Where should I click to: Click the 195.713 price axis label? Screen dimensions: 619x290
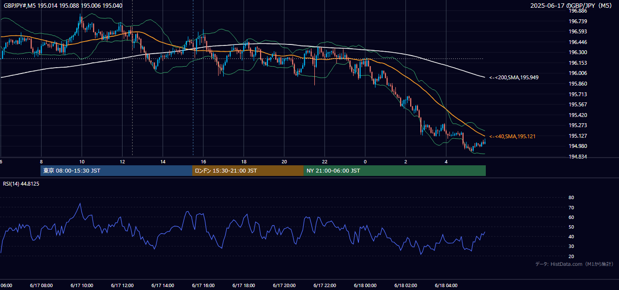(577, 94)
